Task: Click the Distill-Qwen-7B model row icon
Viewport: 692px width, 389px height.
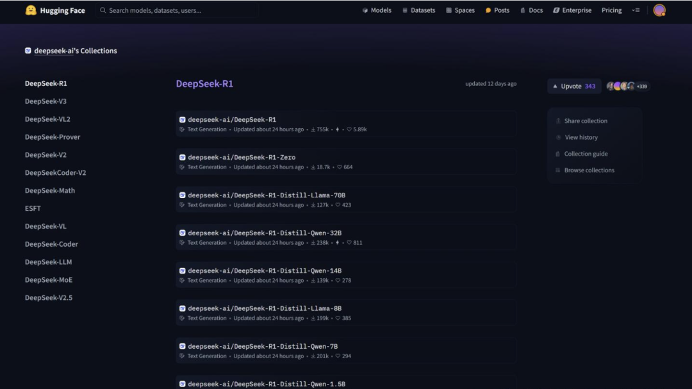Action: click(182, 346)
